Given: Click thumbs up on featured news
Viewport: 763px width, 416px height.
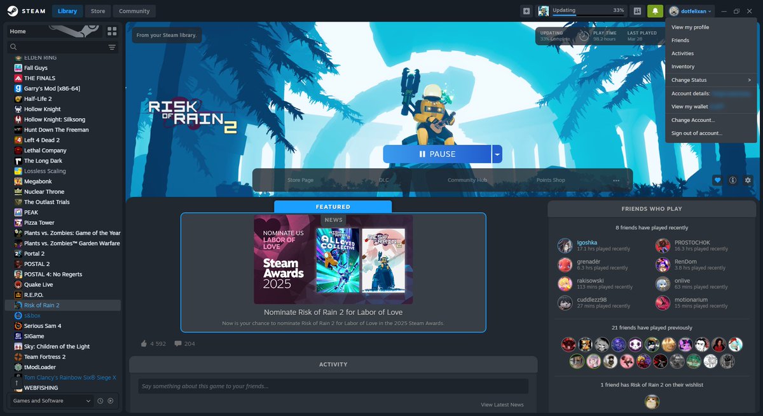Looking at the screenshot, I should (x=144, y=344).
